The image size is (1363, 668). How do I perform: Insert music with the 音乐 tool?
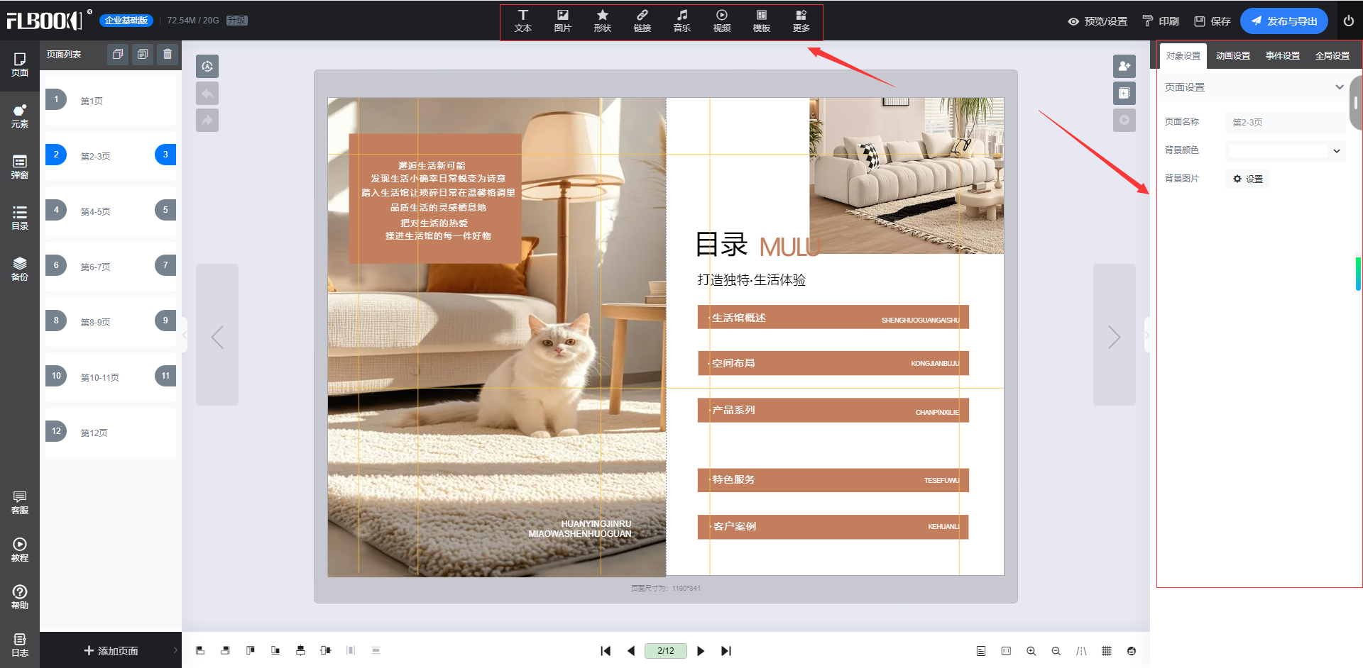pyautogui.click(x=681, y=21)
